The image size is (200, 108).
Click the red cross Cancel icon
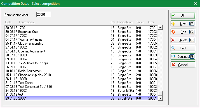173,65
